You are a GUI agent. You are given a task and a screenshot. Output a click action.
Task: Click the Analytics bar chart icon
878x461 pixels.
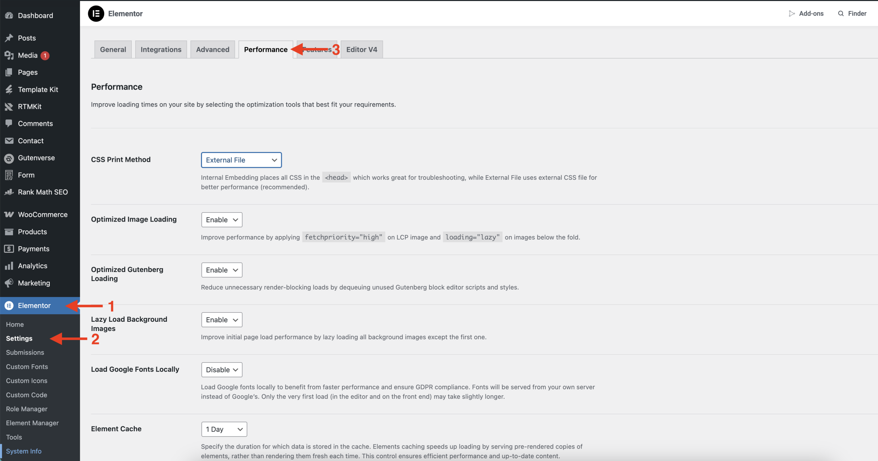point(9,266)
